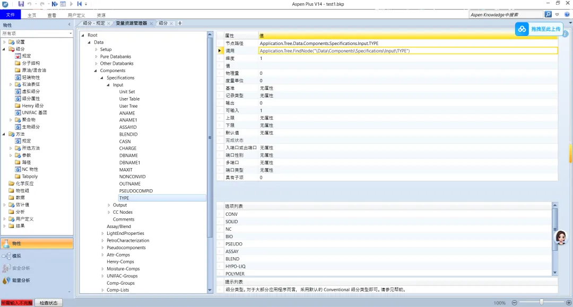573x307 pixels.
Task: Click the 检查状态 button
Action: click(49, 303)
